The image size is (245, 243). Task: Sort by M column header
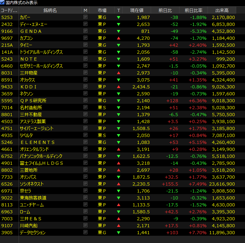[85, 10]
